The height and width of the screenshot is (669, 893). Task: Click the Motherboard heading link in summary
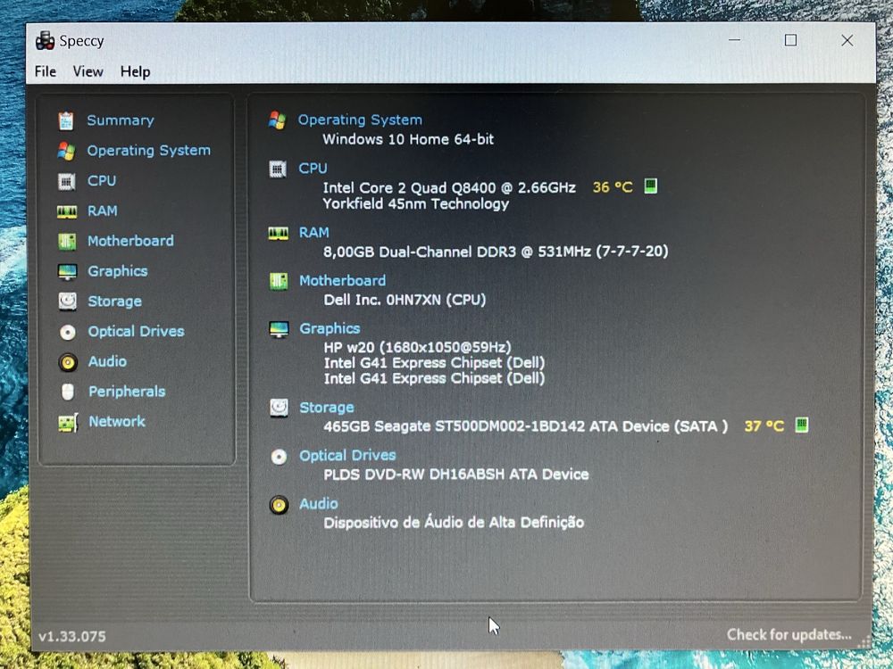click(x=342, y=281)
